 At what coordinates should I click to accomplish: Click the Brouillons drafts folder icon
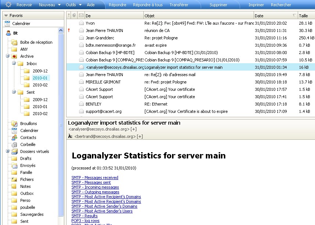[14, 124]
